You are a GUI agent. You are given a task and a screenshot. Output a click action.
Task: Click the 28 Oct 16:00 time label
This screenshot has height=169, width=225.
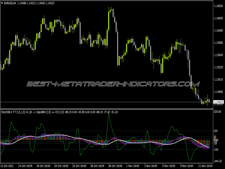tap(115, 166)
